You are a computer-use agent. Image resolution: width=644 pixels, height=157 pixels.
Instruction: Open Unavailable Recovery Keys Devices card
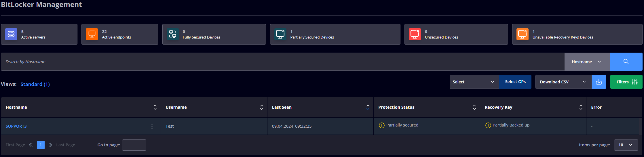tap(577, 34)
